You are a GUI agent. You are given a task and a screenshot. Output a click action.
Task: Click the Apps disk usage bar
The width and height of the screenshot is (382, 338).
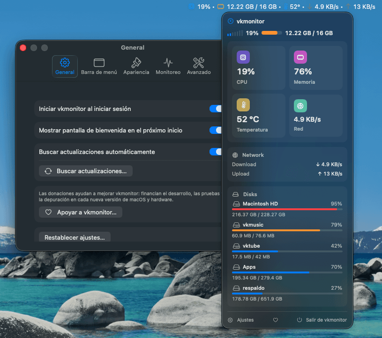tap(287, 272)
